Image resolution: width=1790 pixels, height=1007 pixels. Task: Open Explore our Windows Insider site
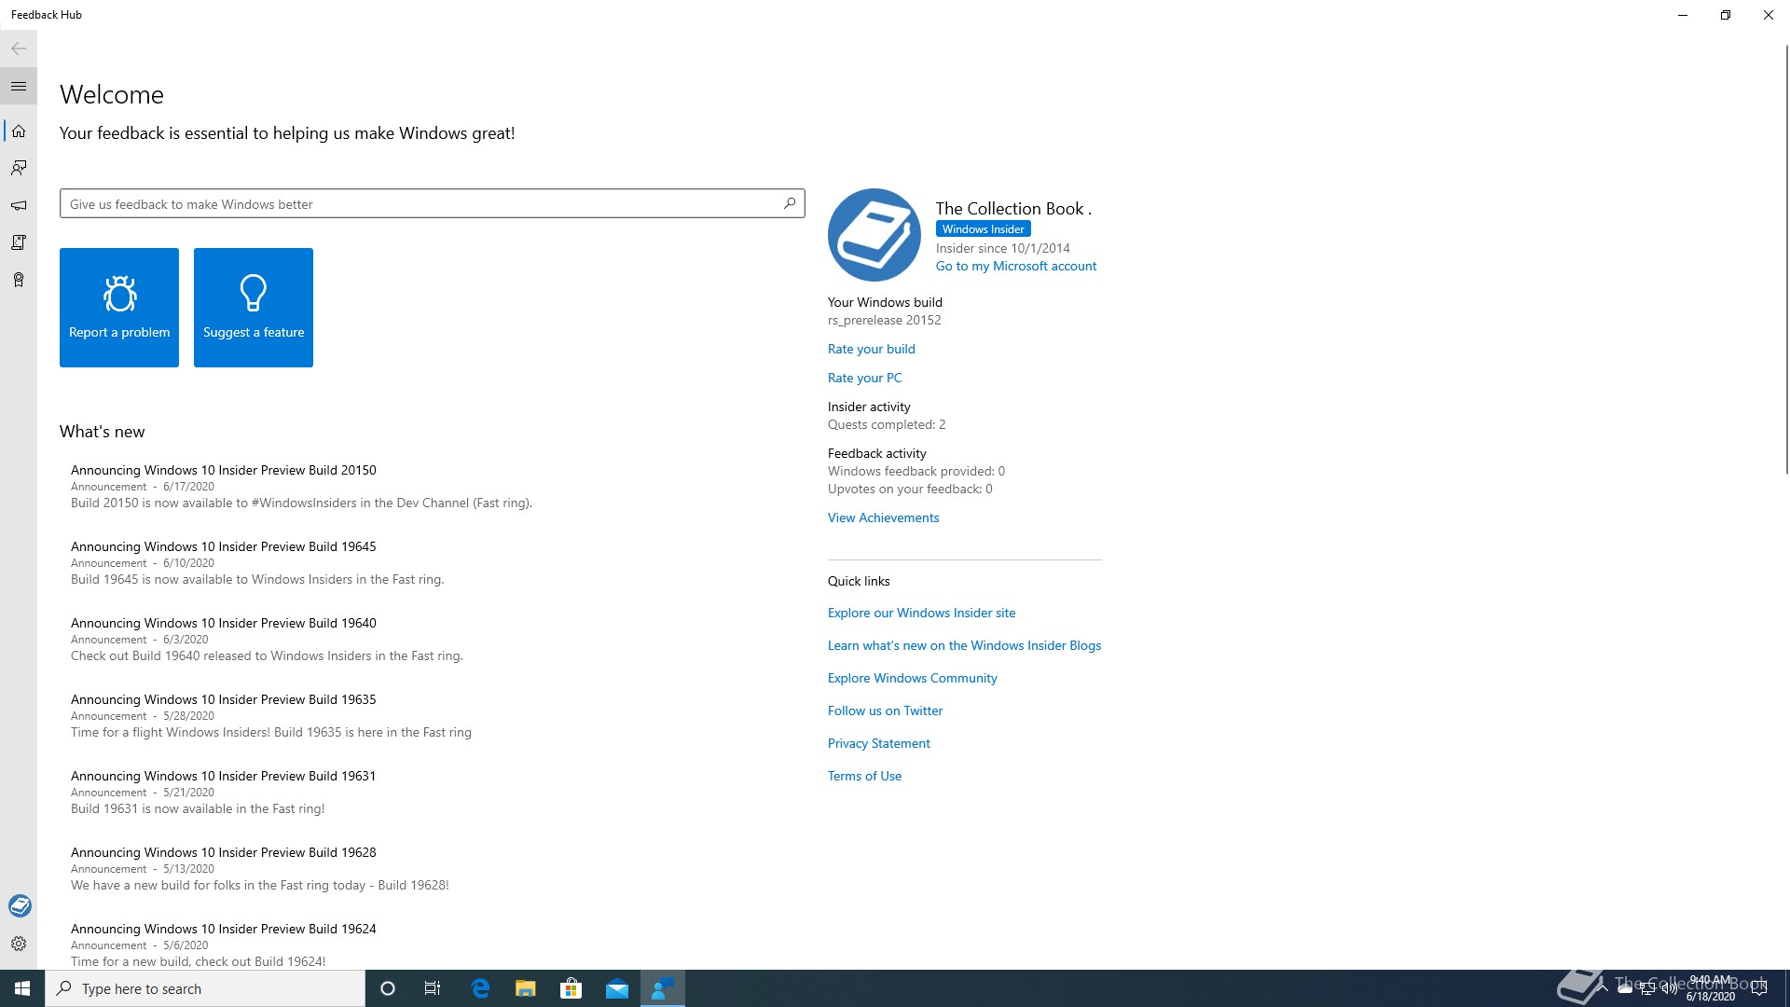(x=922, y=613)
